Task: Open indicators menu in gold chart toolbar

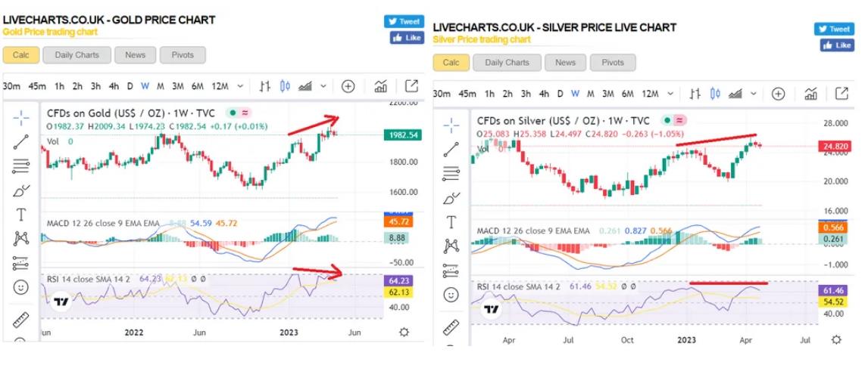Action: click(381, 86)
